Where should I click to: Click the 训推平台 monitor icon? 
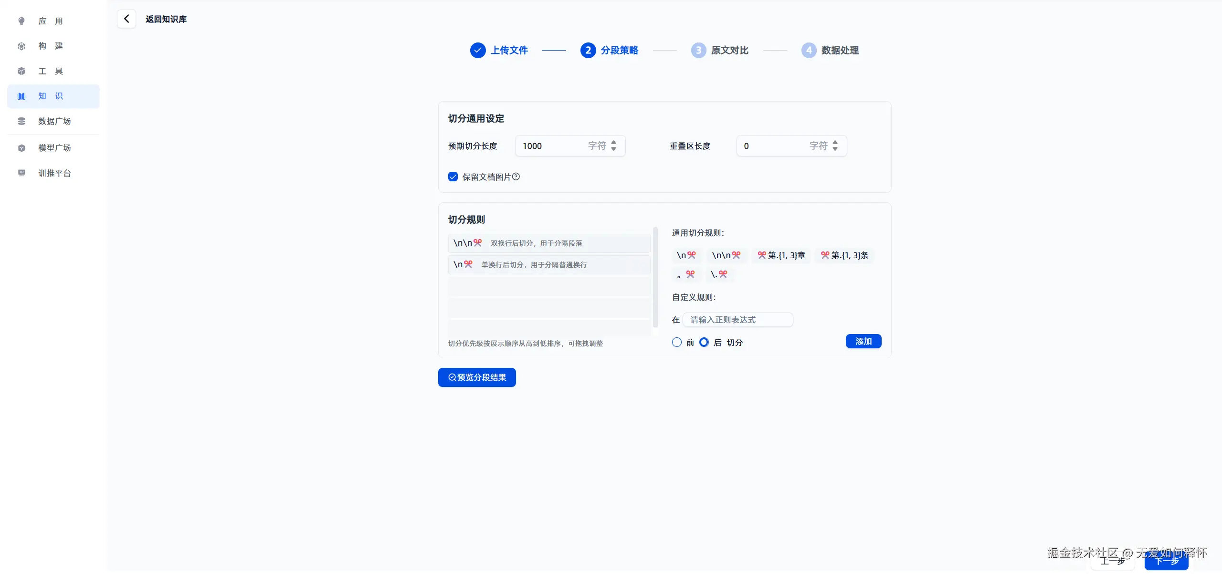tap(21, 173)
